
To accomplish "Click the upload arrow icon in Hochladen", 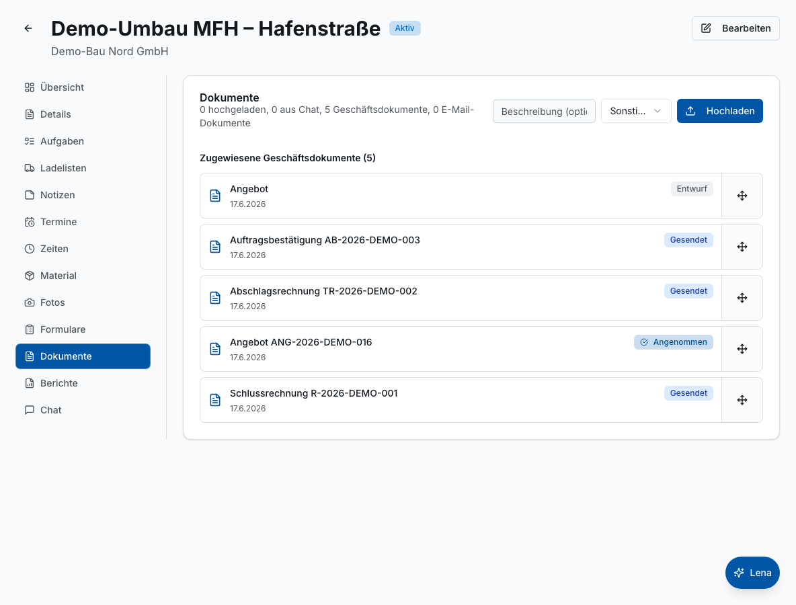I will 690,111.
